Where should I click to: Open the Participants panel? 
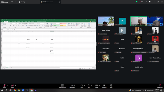[x=72, y=86]
